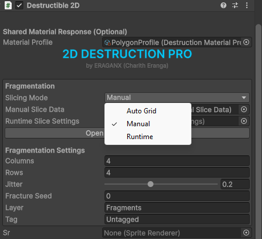The height and width of the screenshot is (239, 262).
Task: Open Destructible 2D script icon
Action: click(x=8, y=5)
